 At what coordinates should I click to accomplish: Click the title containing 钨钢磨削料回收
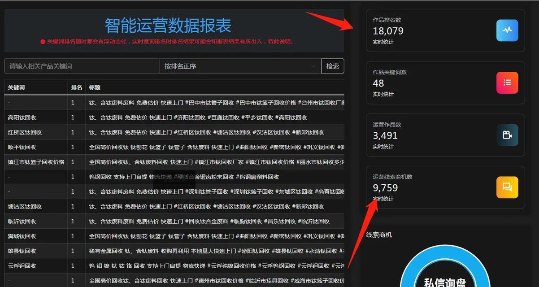184,177
